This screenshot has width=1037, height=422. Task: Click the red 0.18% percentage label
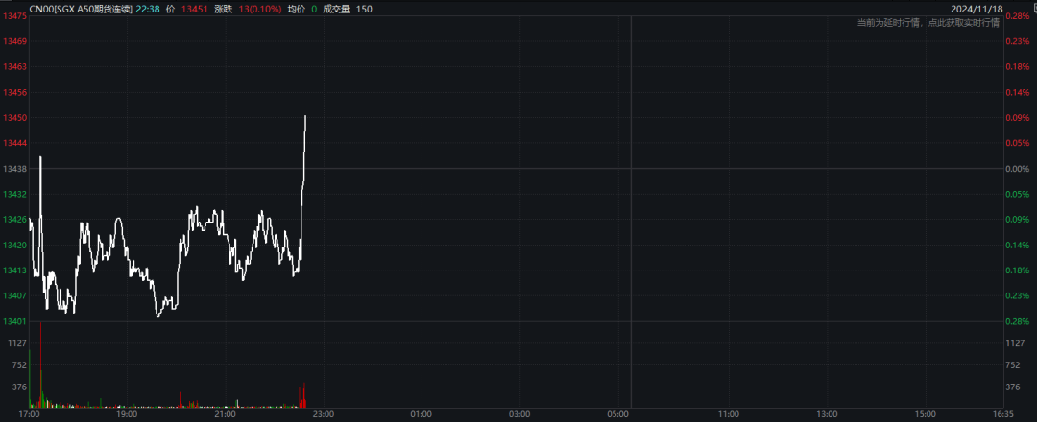(x=1018, y=67)
